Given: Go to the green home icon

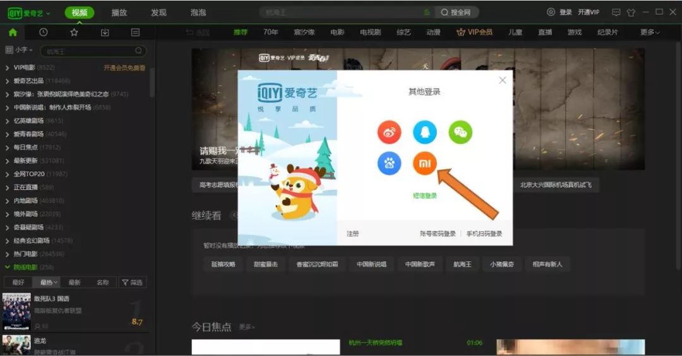Looking at the screenshot, I should point(13,32).
